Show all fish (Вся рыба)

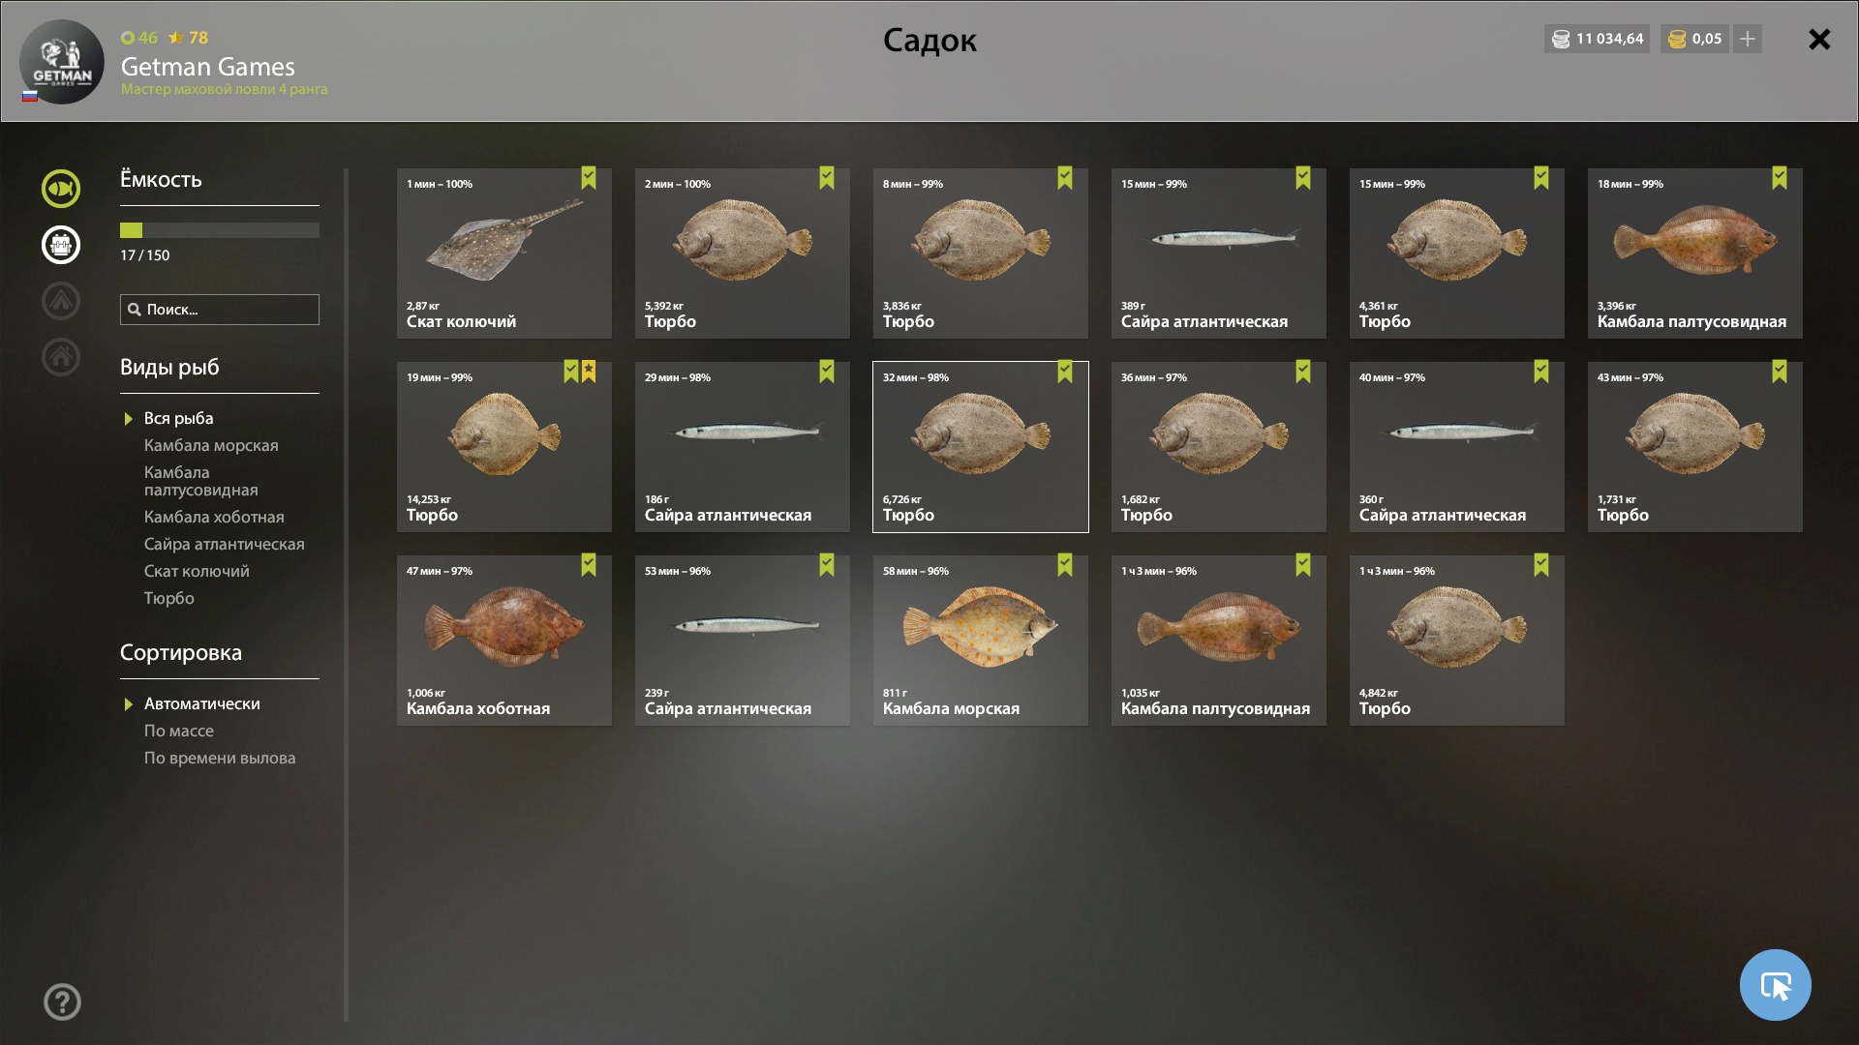[179, 418]
